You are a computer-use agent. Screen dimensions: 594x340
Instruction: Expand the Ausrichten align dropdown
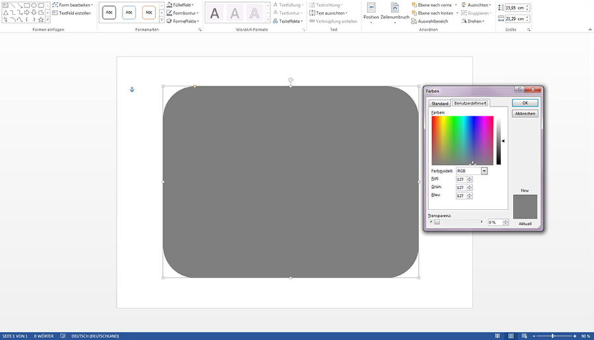point(490,5)
